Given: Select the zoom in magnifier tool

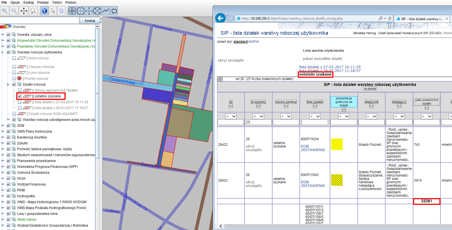Looking at the screenshot, I should (x=5, y=11).
